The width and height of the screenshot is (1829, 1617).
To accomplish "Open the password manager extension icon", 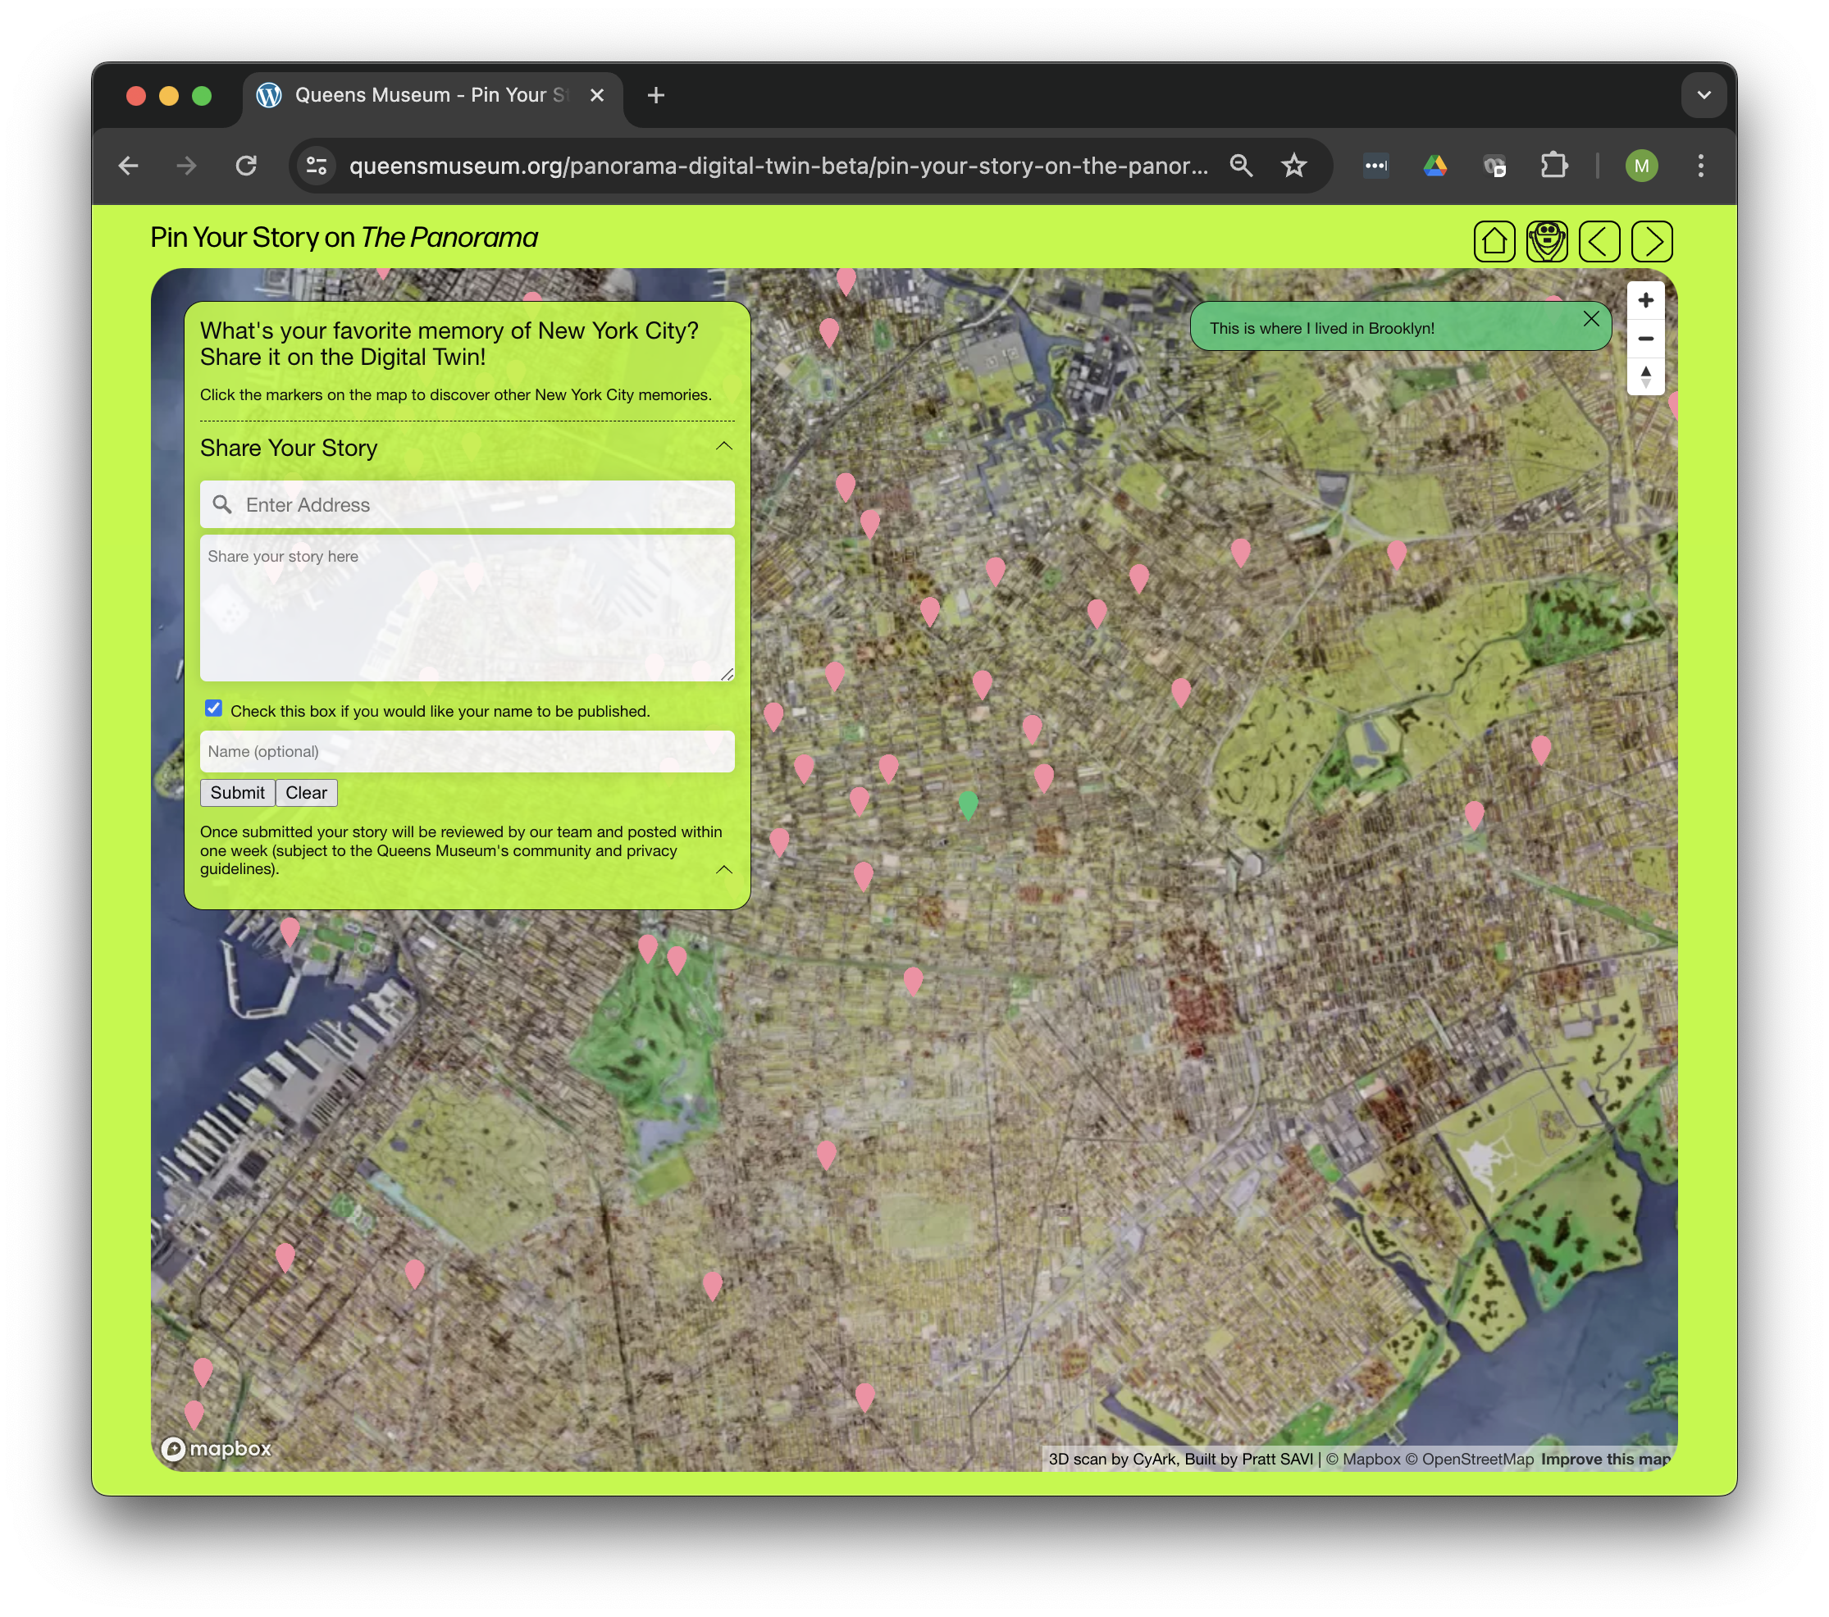I will click(1494, 166).
